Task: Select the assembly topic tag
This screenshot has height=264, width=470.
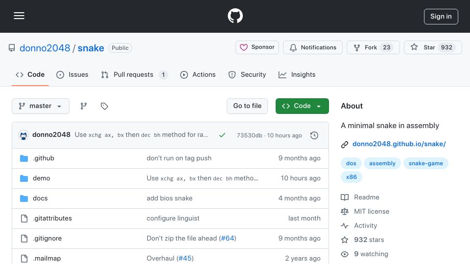Action: [382, 163]
